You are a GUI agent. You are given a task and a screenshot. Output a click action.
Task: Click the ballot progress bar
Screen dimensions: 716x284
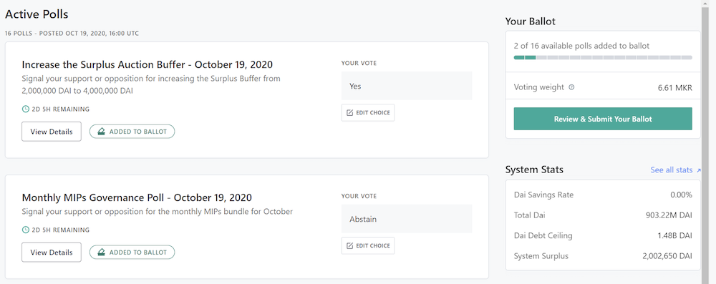pos(603,57)
